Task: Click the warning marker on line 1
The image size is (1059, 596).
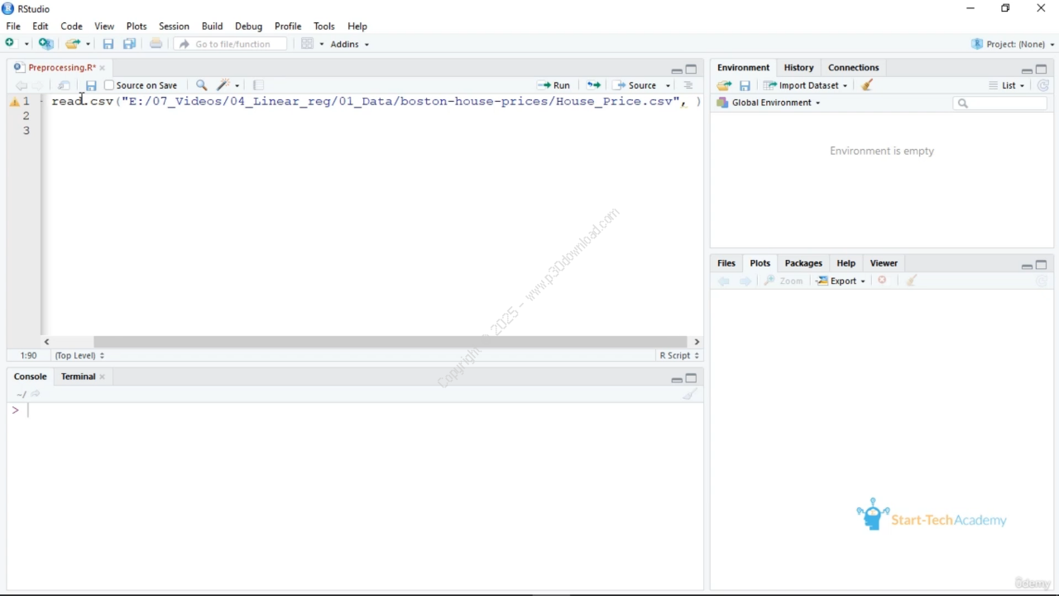Action: pyautogui.click(x=14, y=102)
